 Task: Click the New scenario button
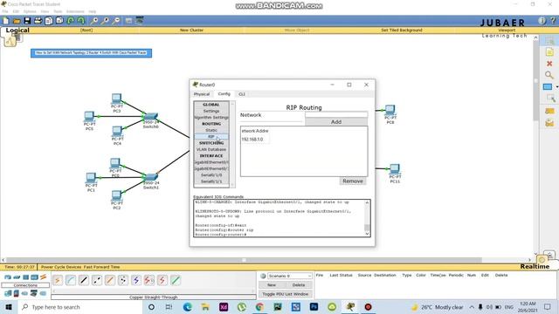click(x=272, y=285)
